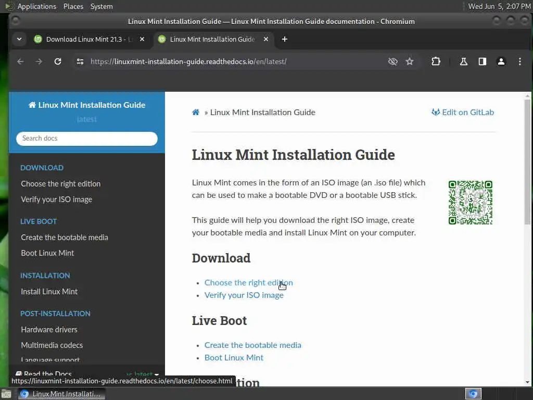The image size is (533, 400).
Task: Click the Search docs field
Action: point(87,139)
